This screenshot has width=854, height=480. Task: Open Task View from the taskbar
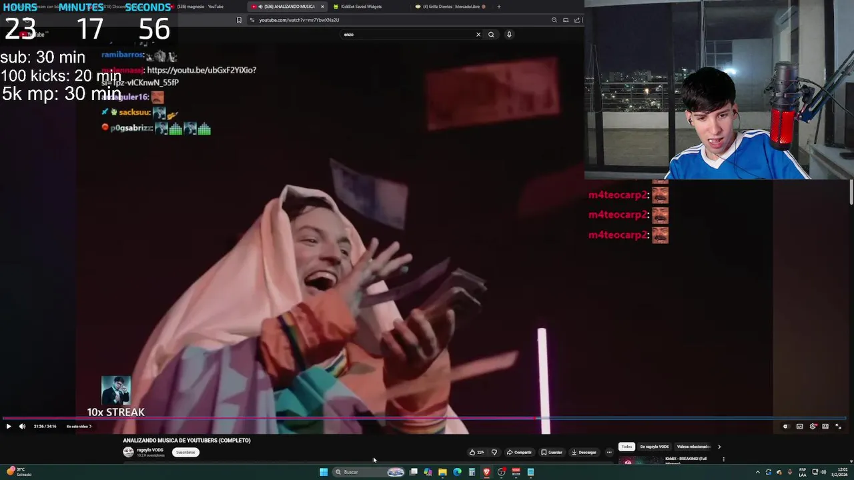coord(414,472)
